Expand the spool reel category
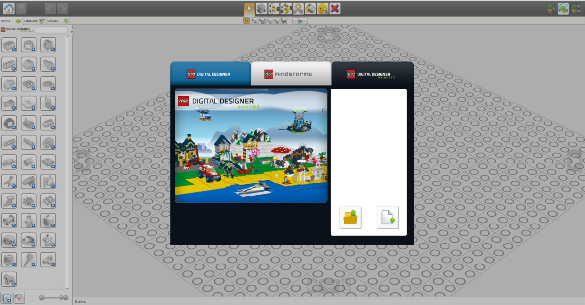 point(9,221)
